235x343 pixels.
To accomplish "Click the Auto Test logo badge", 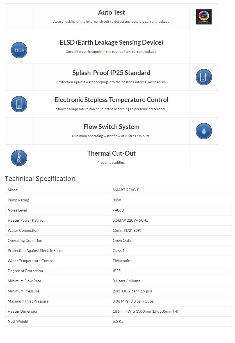I will tap(204, 17).
